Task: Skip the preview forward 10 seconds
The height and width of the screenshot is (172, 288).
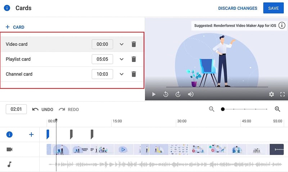Action: (178, 94)
